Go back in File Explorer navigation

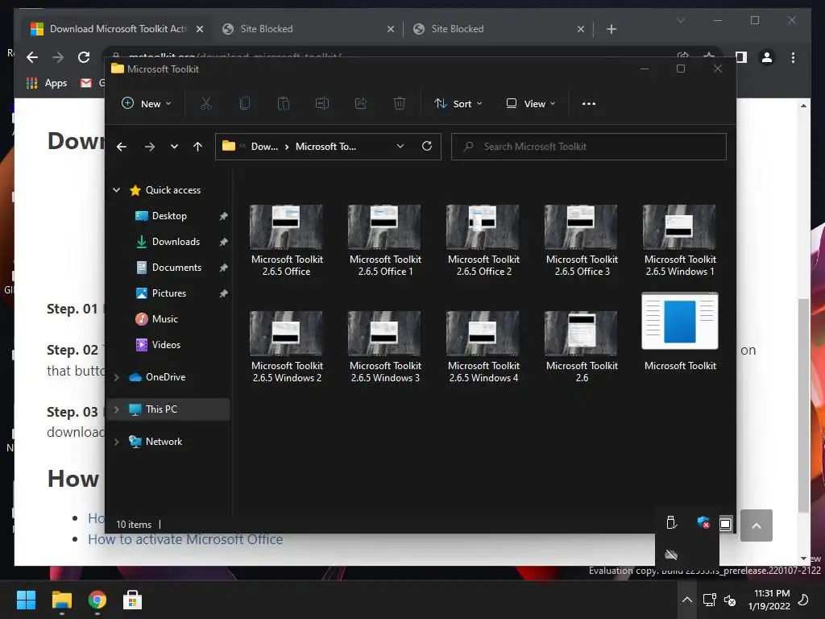122,147
